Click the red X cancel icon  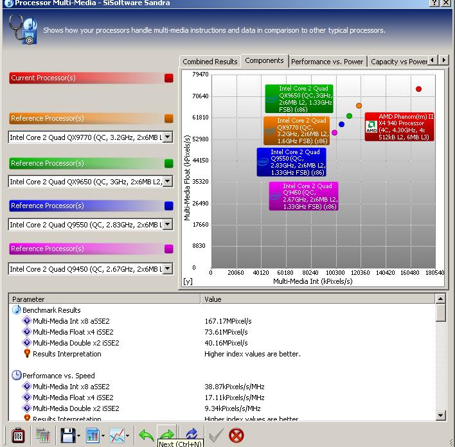[236, 435]
